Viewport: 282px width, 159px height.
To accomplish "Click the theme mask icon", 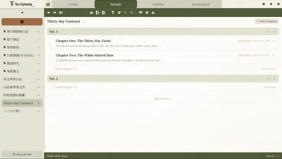I will (141, 13).
